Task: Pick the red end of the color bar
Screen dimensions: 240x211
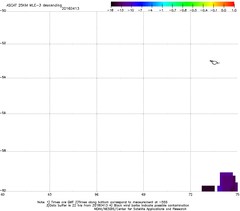Action: tap(232, 4)
